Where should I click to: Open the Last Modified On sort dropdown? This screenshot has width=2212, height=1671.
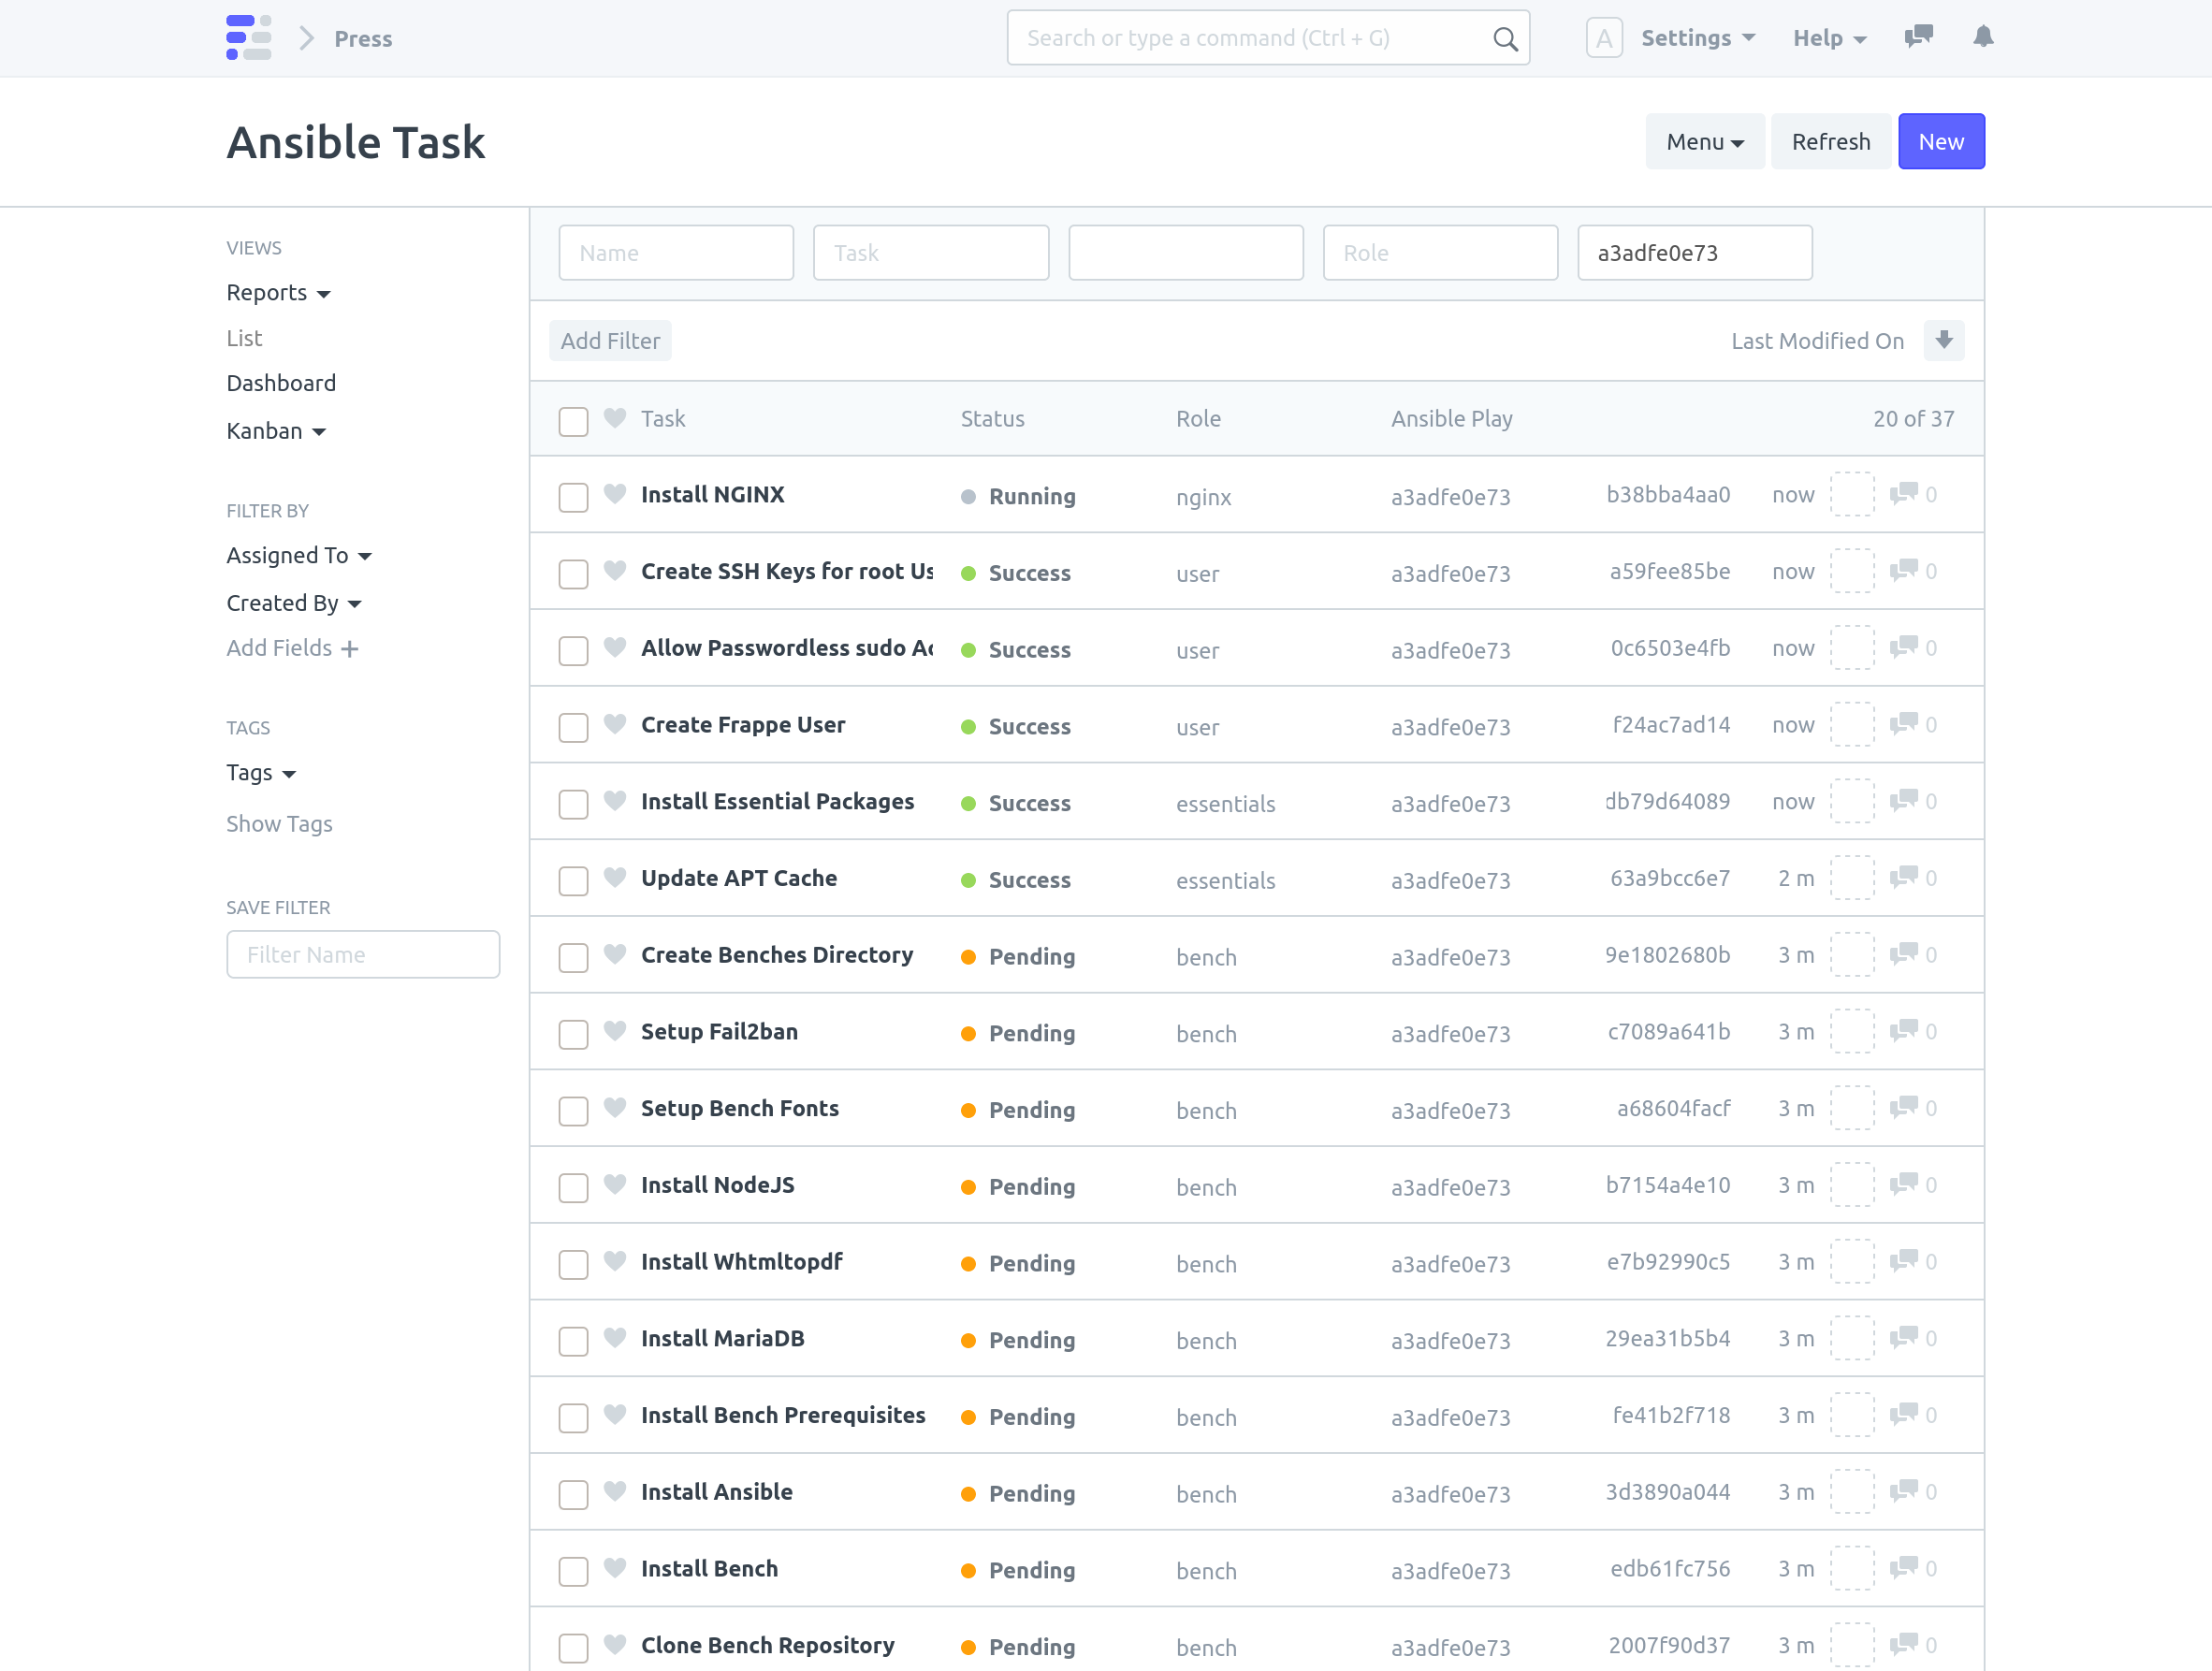(1817, 340)
